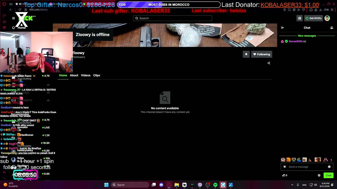
Task: Click the heart bookmark icon in address bar
Action: point(304,10)
